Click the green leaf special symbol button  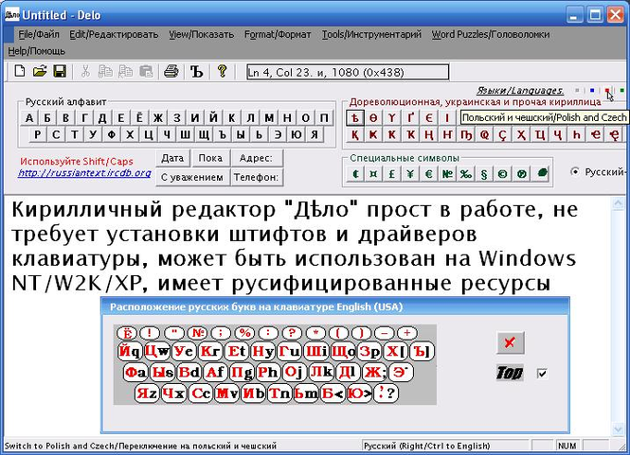pyautogui.click(x=541, y=174)
